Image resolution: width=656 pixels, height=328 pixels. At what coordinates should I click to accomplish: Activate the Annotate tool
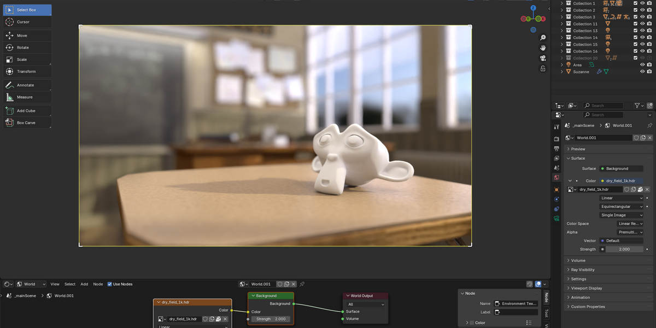click(27, 85)
